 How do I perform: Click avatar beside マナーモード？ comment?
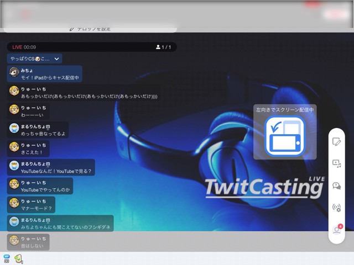[14, 203]
